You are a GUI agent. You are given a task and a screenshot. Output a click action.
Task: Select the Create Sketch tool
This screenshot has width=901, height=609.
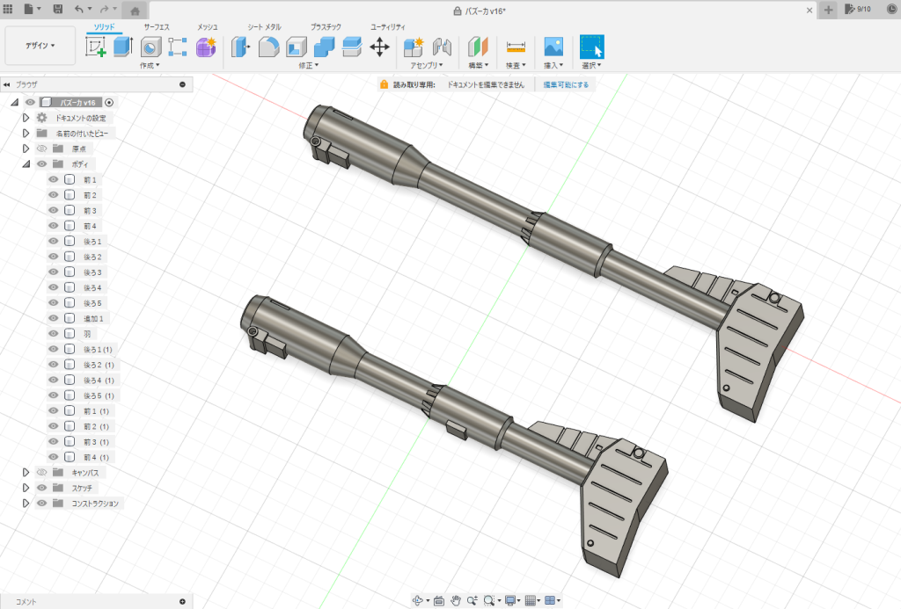[x=95, y=47]
